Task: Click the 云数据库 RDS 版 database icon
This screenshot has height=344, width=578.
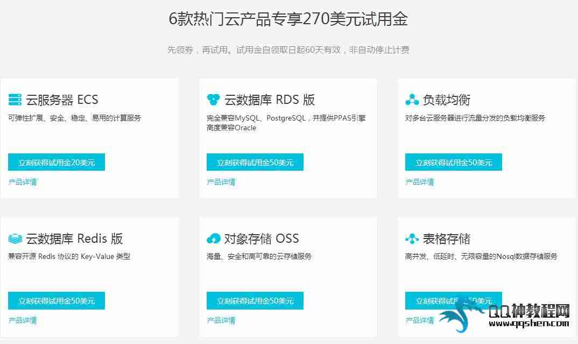Action: click(213, 100)
